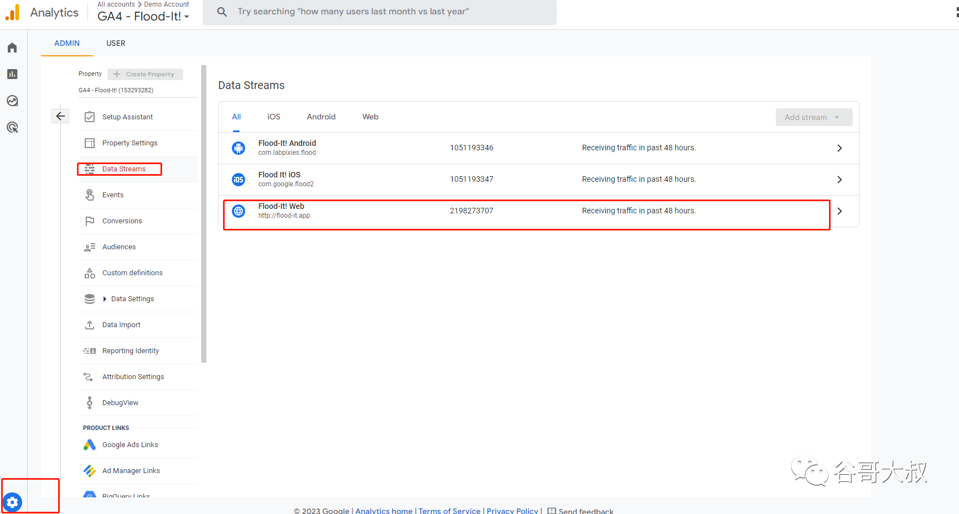
Task: Switch to the USER tab
Action: pos(116,43)
